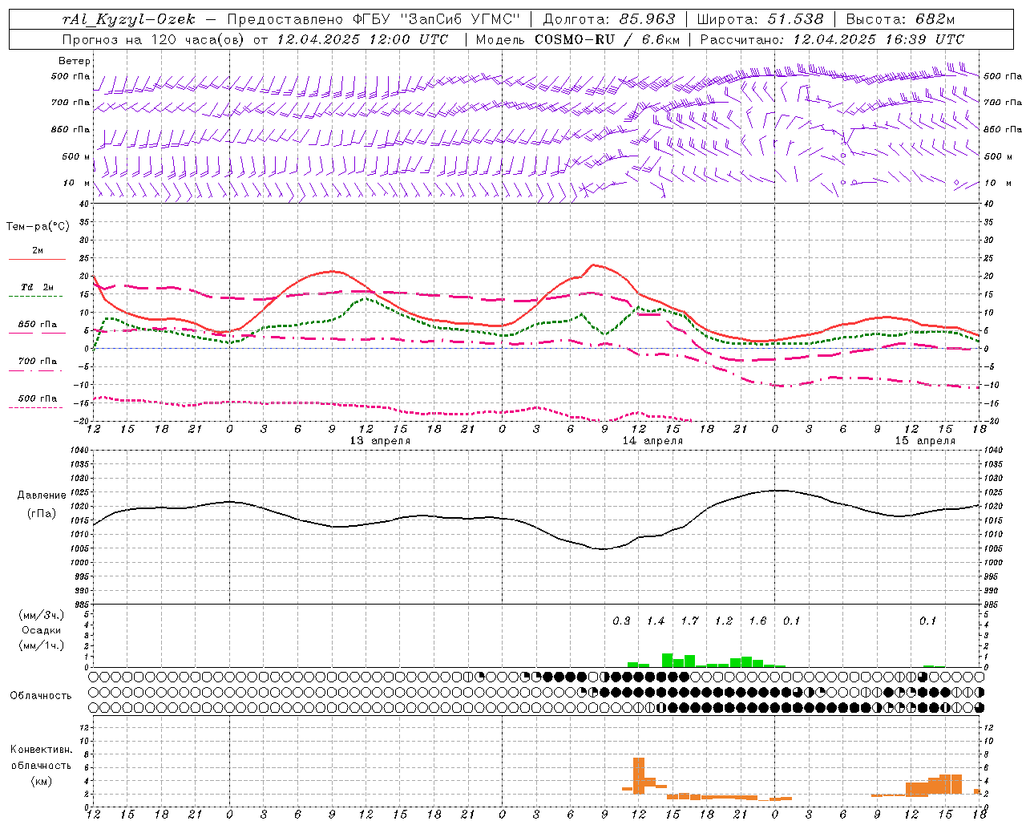Click the calculation time "Рассчитано: 12.04.2025 16:39 UTC"
Image resolution: width=1026 pixels, height=821 pixels.
click(832, 39)
